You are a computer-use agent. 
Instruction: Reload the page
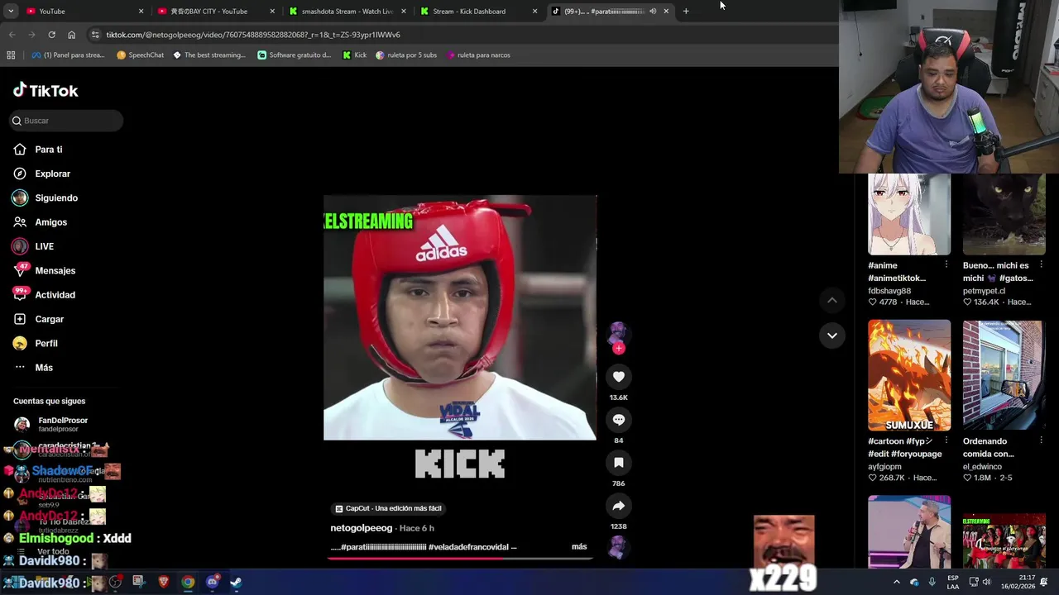pos(51,35)
